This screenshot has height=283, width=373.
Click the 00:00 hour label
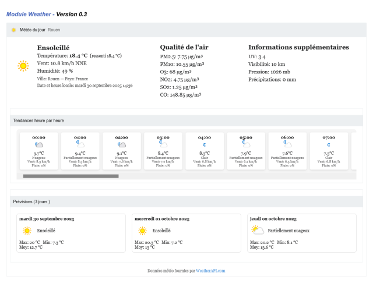pos(39,137)
